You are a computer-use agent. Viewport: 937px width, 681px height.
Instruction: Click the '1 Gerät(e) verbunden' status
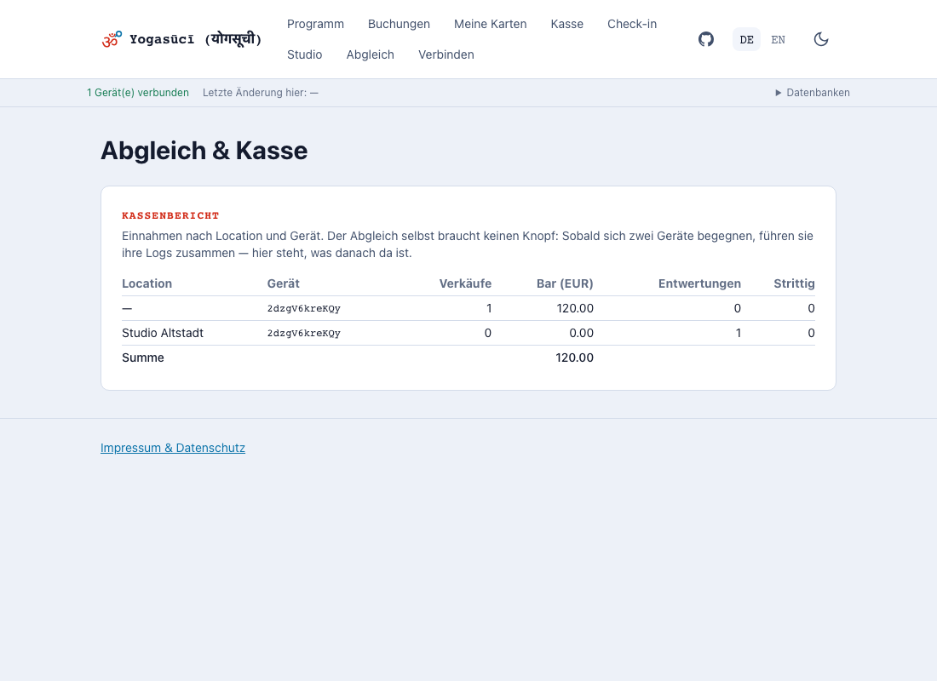(x=138, y=93)
